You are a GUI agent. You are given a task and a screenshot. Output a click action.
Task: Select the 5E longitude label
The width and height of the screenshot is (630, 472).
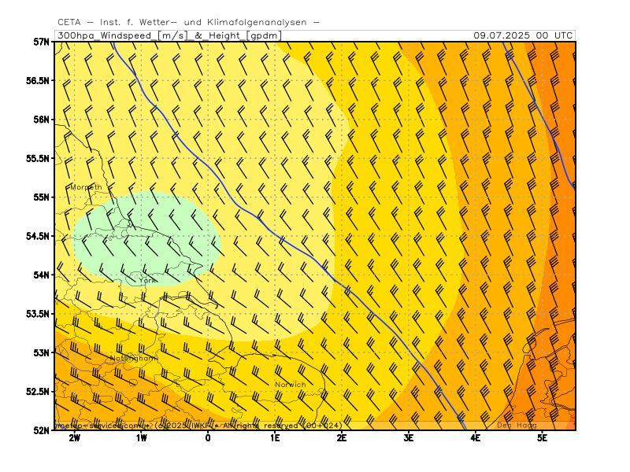542,438
